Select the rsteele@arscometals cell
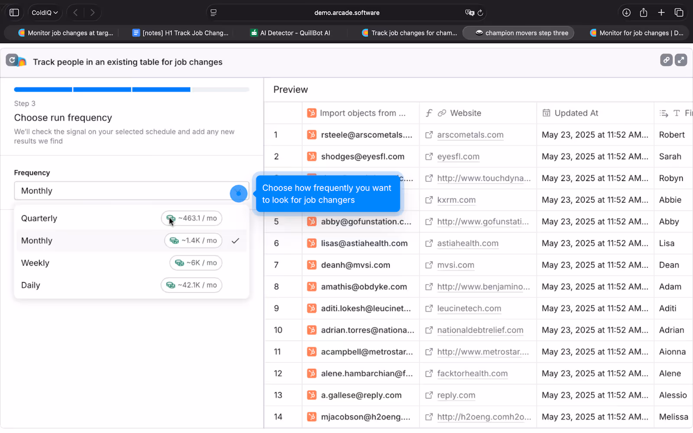 361,135
